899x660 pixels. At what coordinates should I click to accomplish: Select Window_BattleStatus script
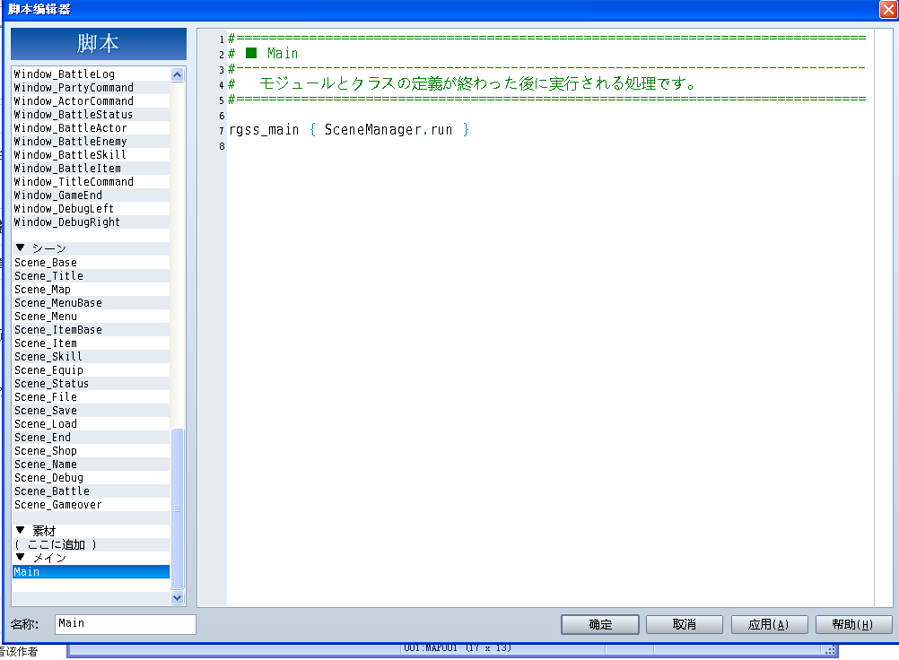(x=91, y=115)
